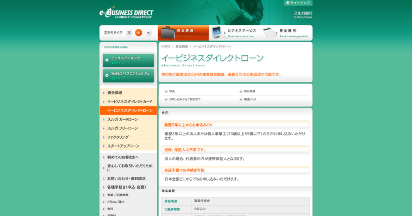This screenshot has width=412, height=216.
Task: Jump to 関連リンク section anchor
Action: [x=250, y=100]
